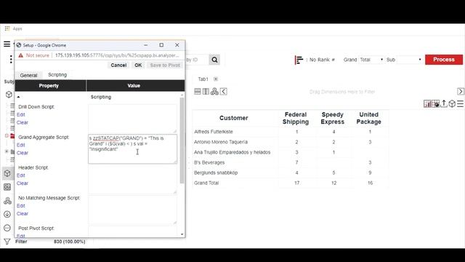Edit the Header Script
This screenshot has width=465, height=262.
click(x=21, y=175)
